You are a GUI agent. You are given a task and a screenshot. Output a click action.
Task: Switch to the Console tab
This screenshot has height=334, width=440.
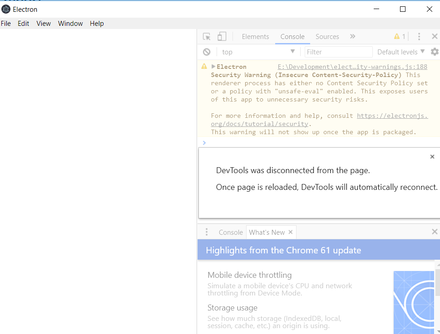[292, 37]
